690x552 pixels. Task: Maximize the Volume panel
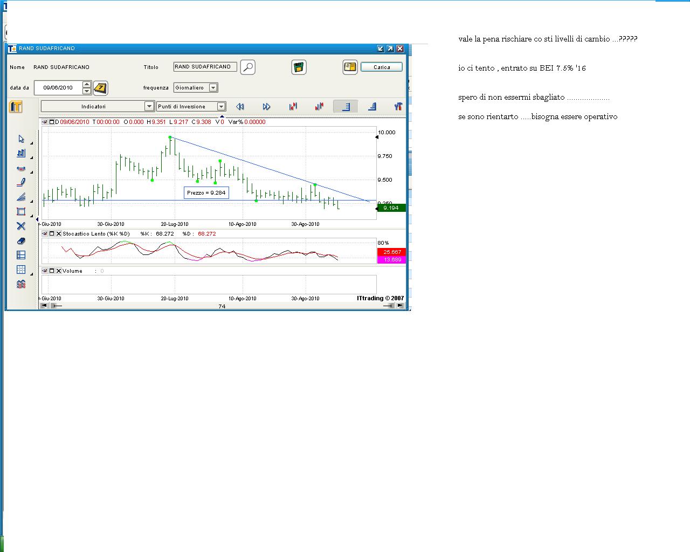tap(52, 271)
